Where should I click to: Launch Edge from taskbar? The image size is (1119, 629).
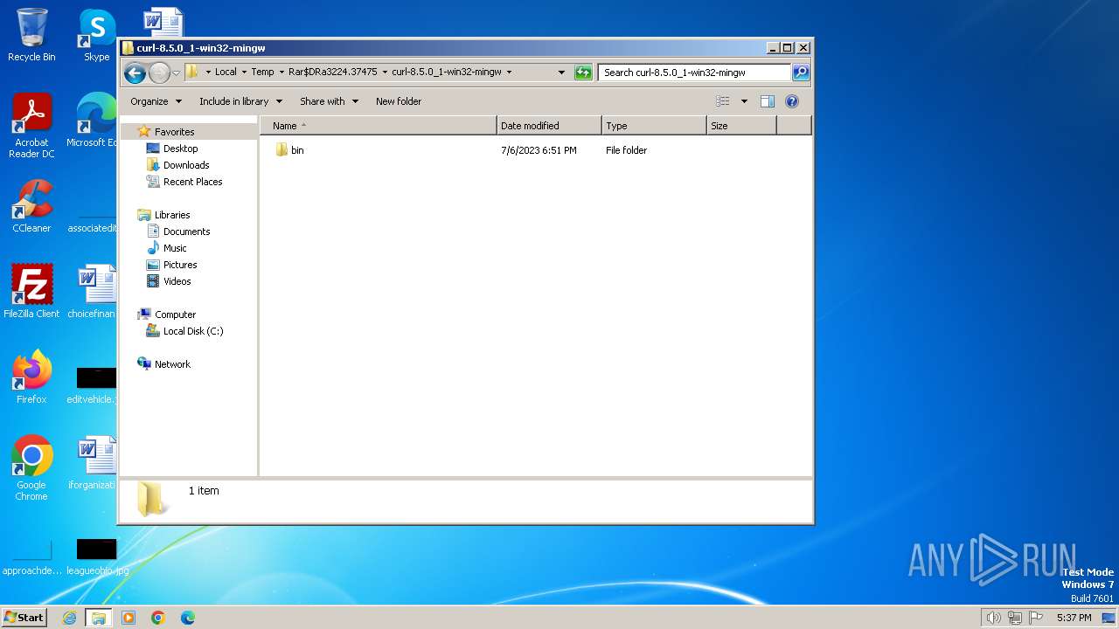coord(188,618)
